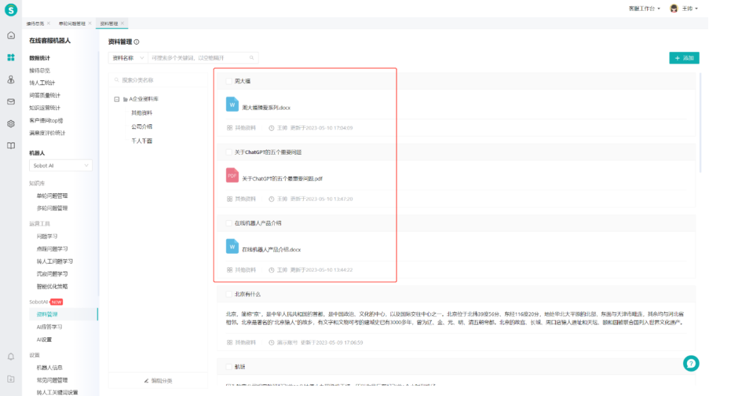
Task: Select 千人千面 category in tree
Action: 141,141
